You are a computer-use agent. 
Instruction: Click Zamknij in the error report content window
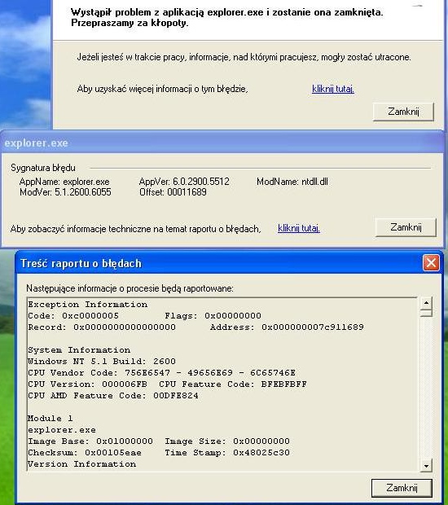(402, 488)
